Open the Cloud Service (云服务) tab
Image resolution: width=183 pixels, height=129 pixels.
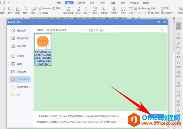146,3
